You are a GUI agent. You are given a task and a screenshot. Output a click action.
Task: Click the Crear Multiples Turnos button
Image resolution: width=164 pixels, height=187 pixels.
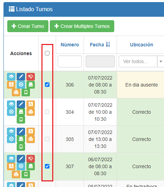(82, 26)
